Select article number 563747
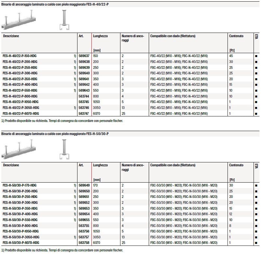This screenshot has width=263, height=254. pyautogui.click(x=83, y=113)
